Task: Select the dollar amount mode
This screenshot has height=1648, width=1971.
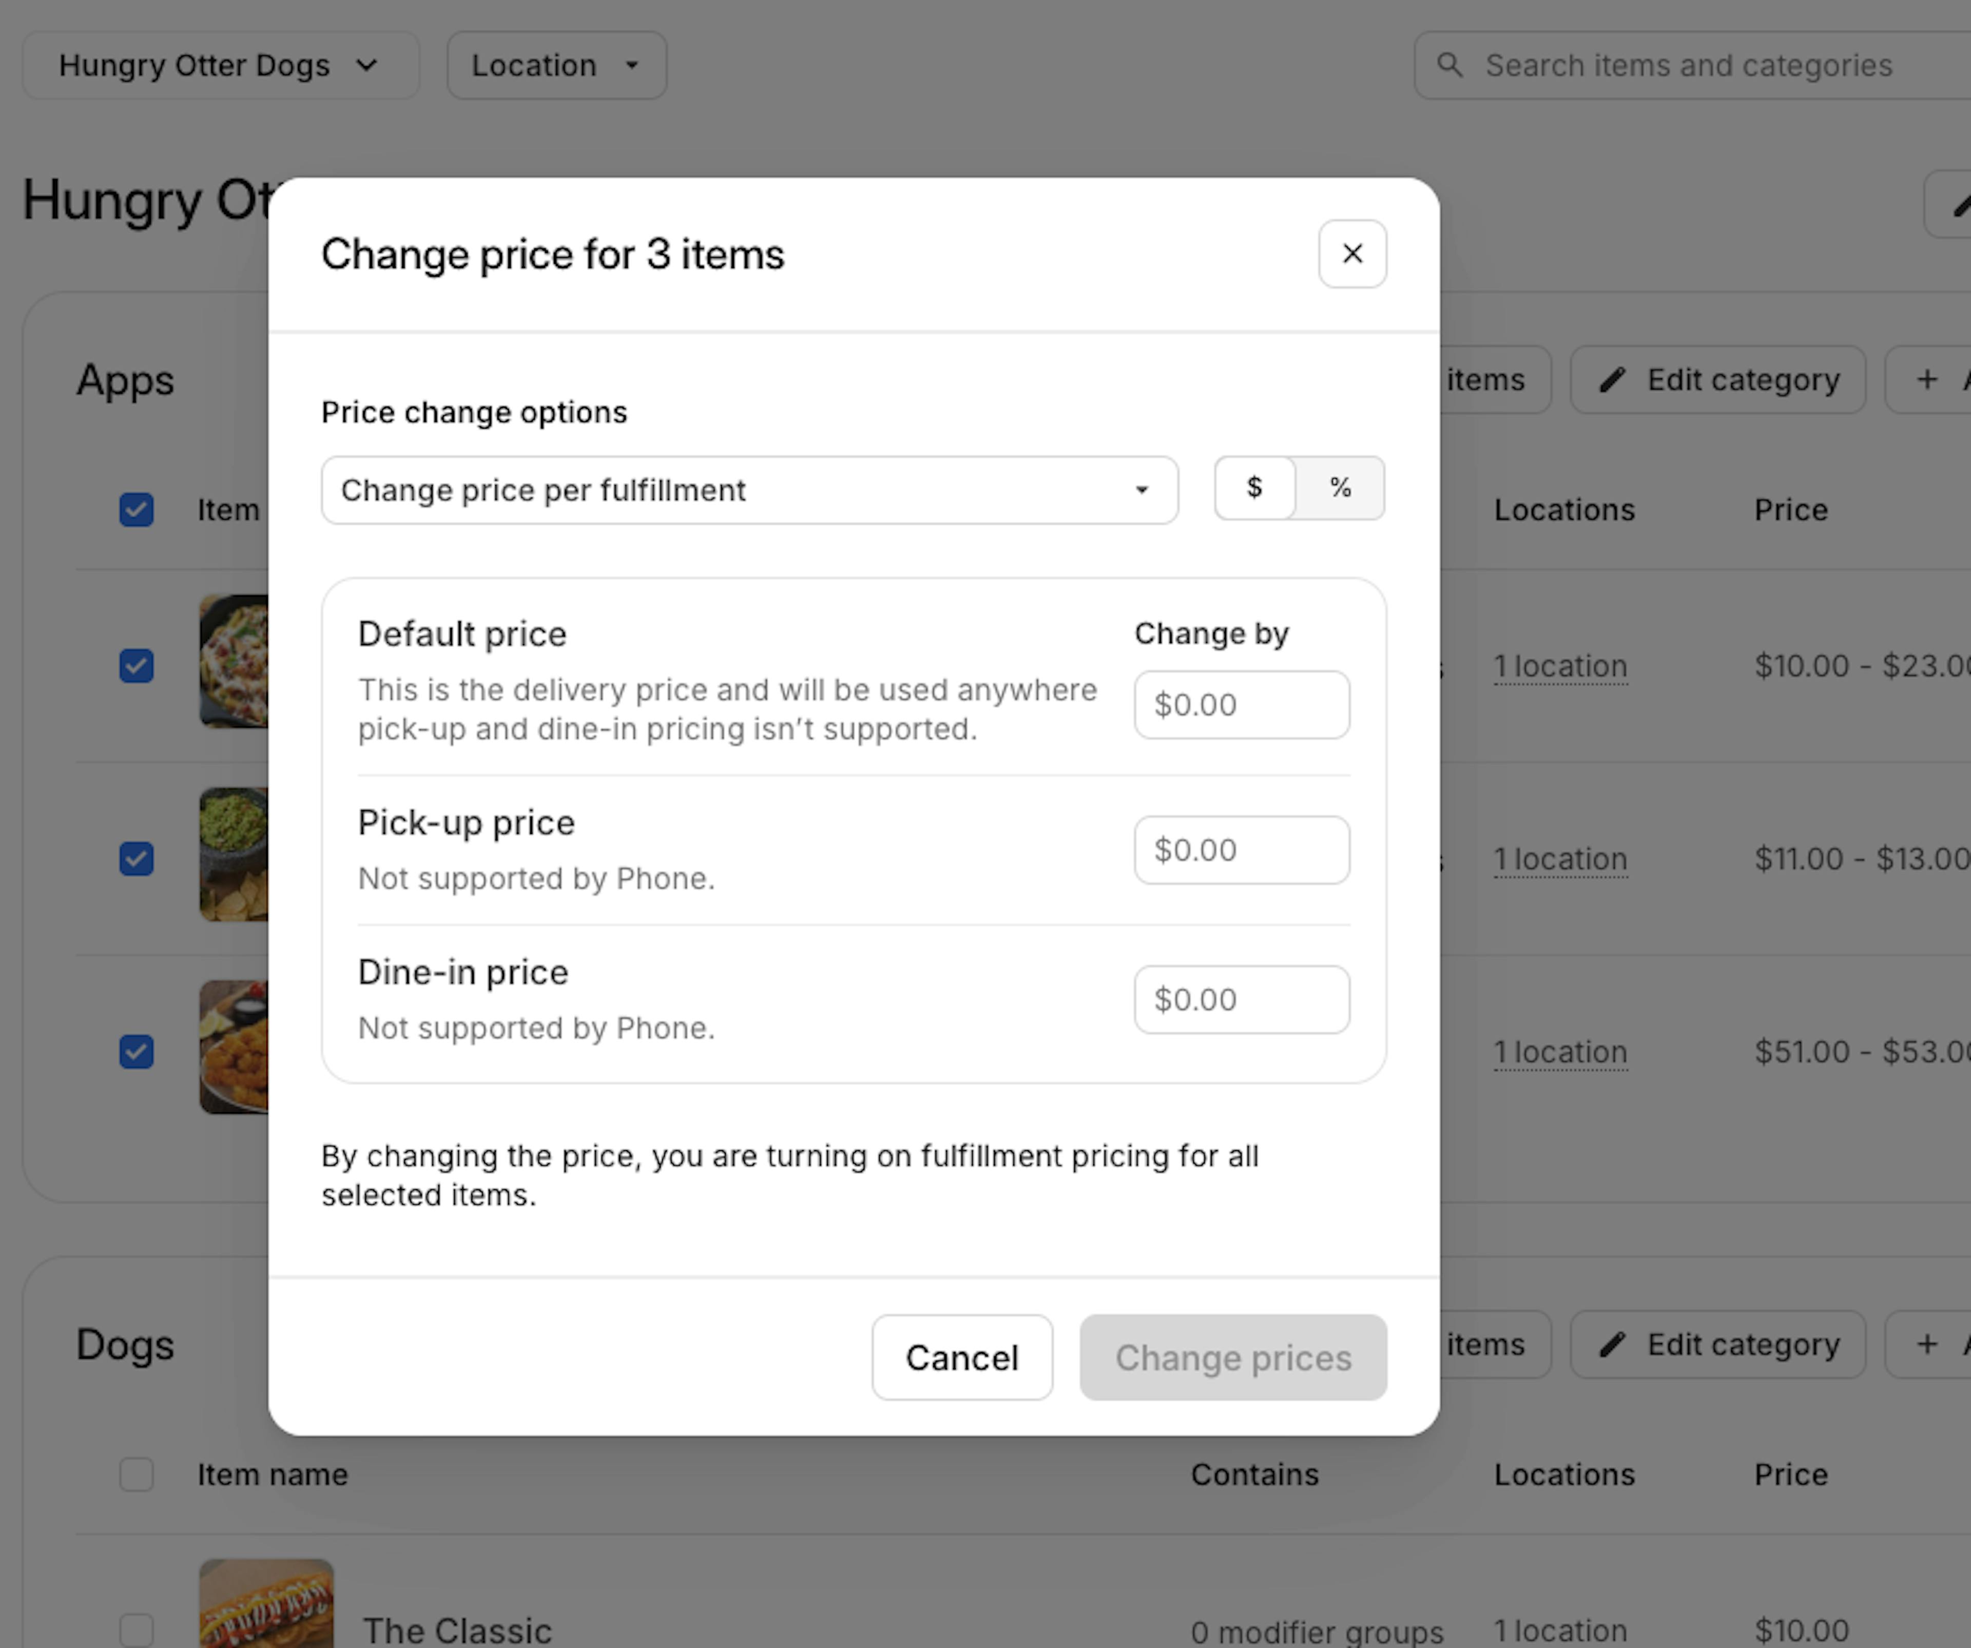Action: point(1254,488)
